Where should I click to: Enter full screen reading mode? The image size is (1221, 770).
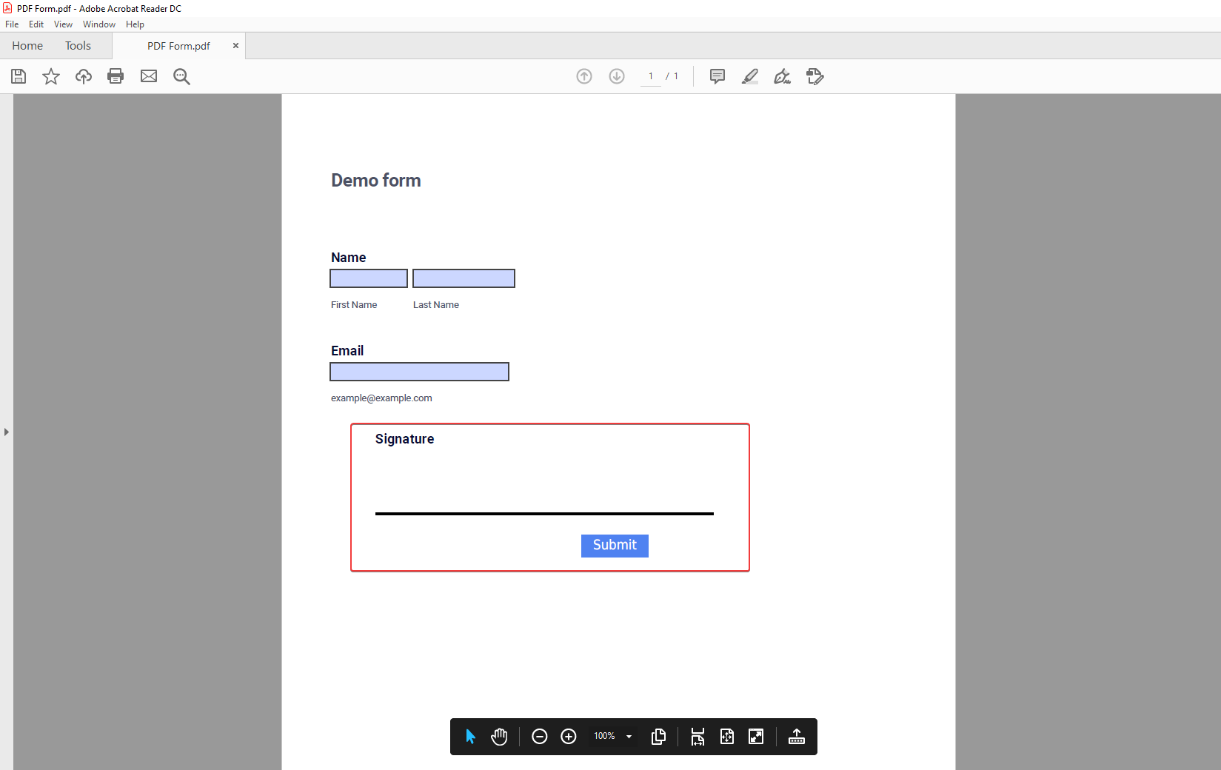(x=755, y=736)
